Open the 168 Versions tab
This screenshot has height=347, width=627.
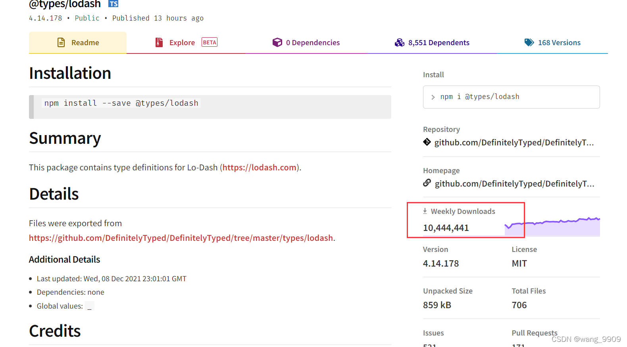point(552,42)
